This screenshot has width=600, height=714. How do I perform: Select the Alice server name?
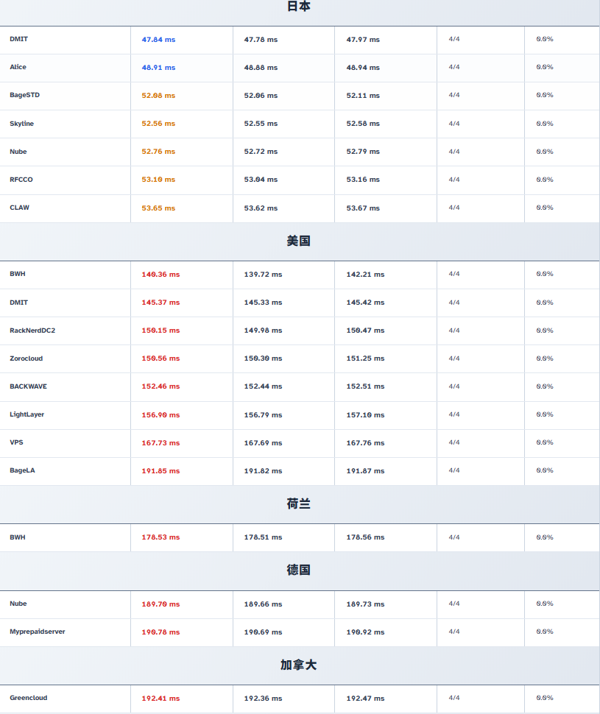(x=18, y=67)
